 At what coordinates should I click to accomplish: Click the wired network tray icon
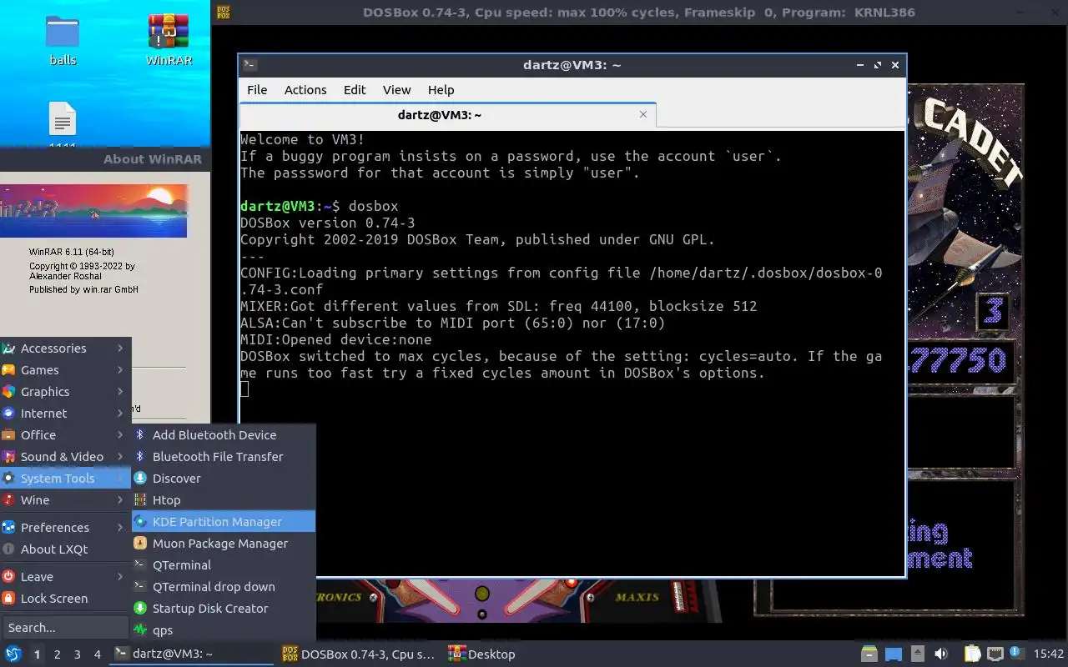coord(995,654)
